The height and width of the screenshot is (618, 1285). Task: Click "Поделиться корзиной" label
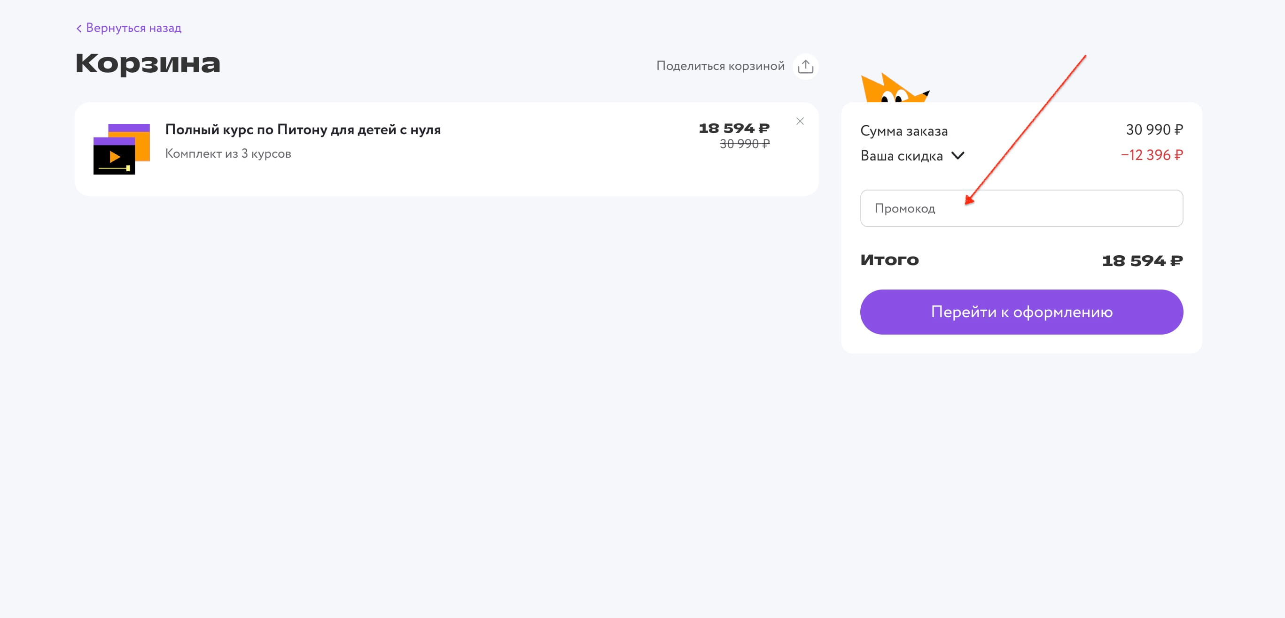[720, 66]
